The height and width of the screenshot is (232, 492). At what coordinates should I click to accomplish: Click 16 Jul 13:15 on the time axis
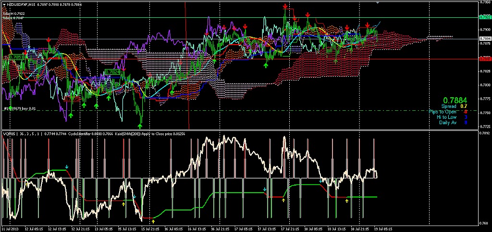pos(197,229)
